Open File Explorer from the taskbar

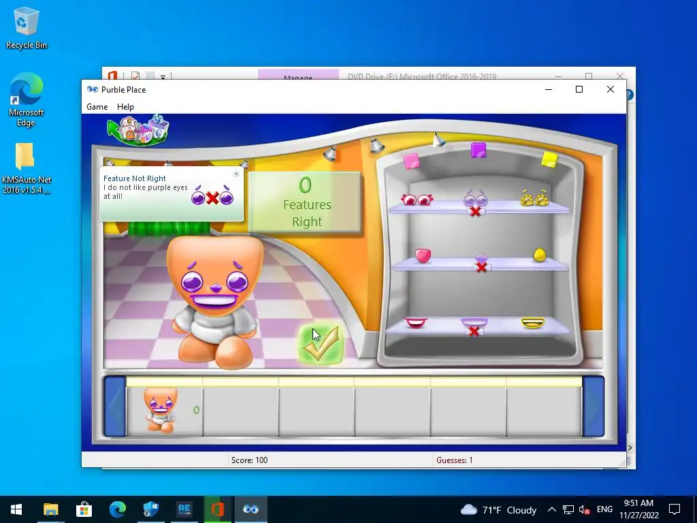50,509
